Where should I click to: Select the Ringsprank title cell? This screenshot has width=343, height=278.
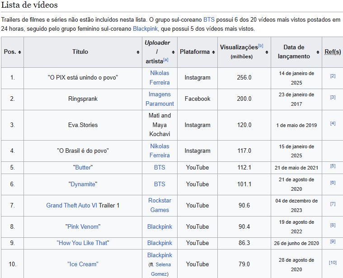pos(83,99)
